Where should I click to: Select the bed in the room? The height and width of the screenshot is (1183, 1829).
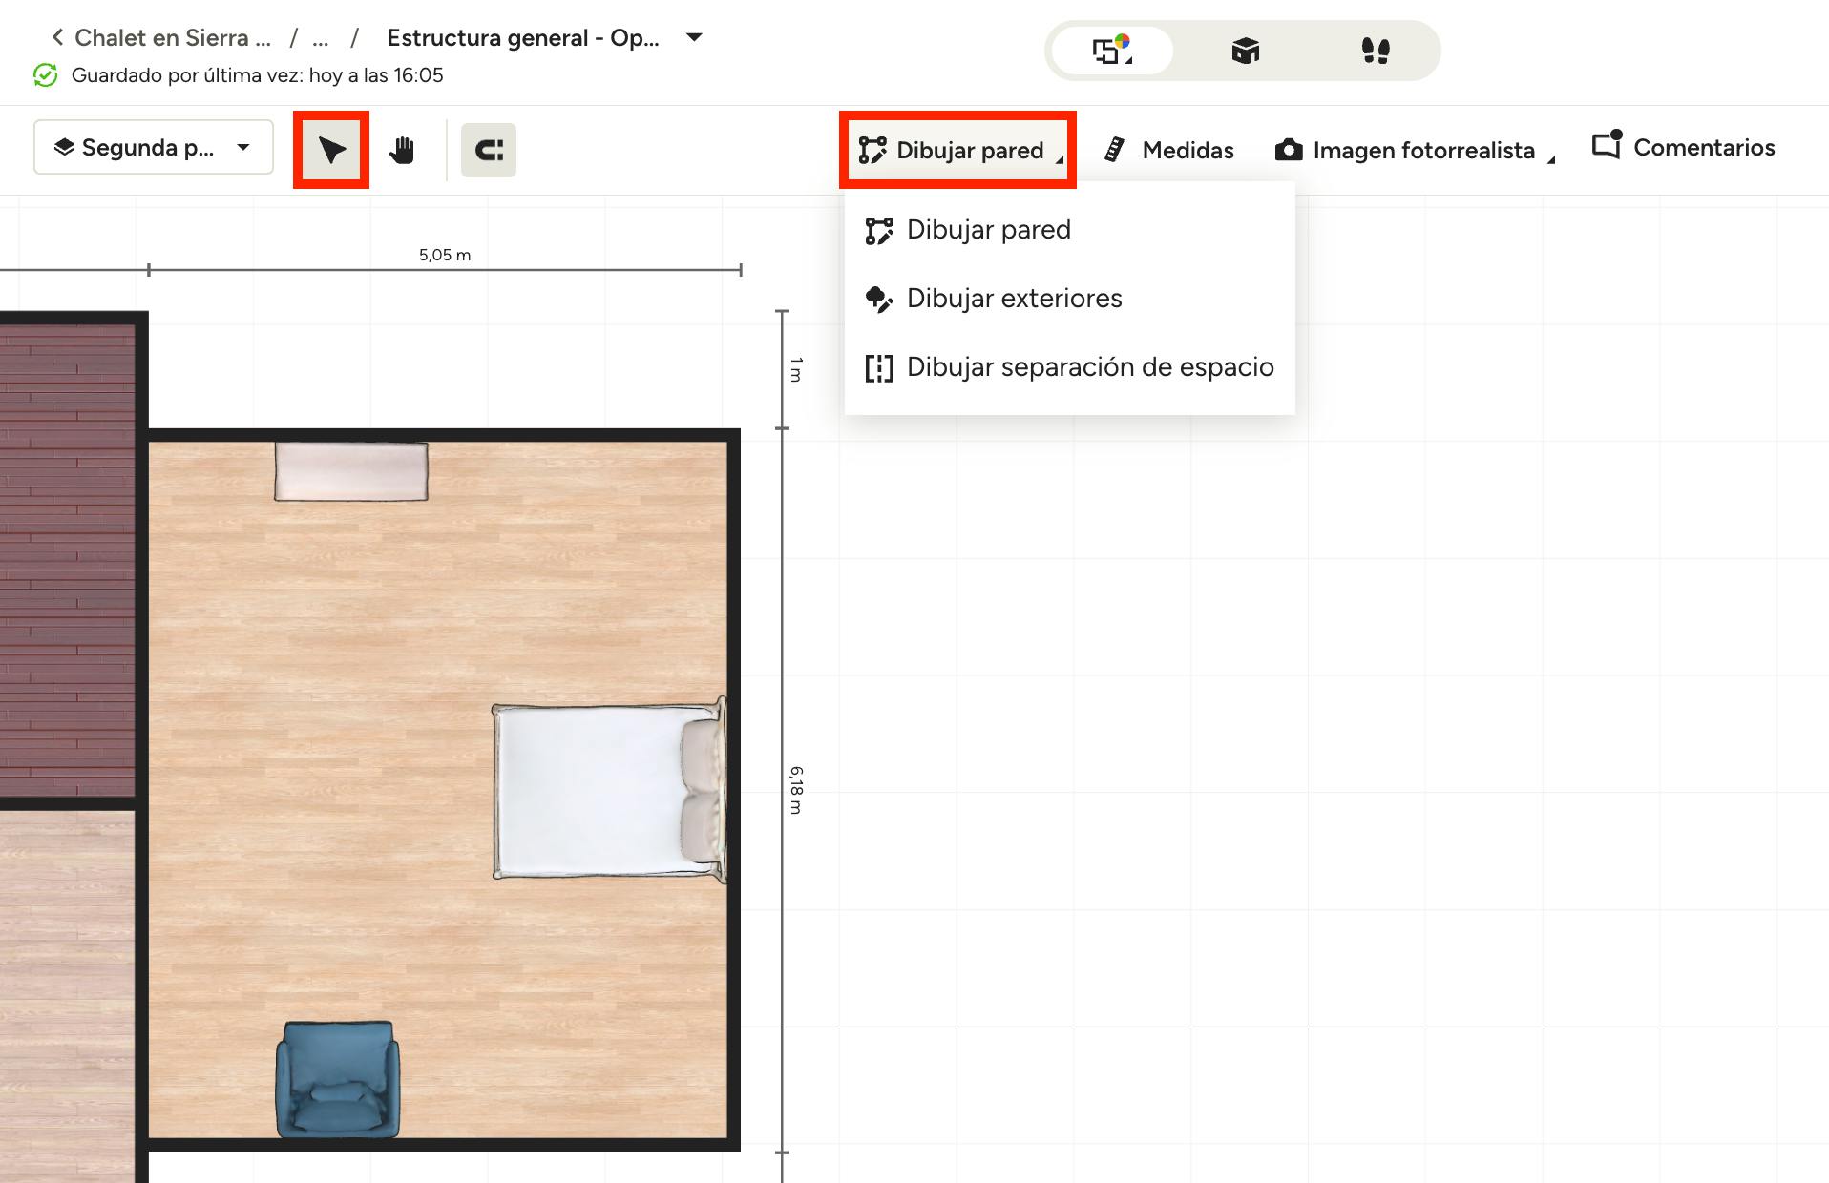[x=608, y=790]
